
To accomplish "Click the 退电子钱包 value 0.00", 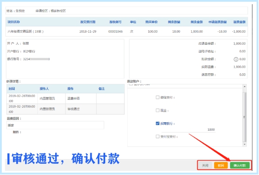I will [242, 51].
